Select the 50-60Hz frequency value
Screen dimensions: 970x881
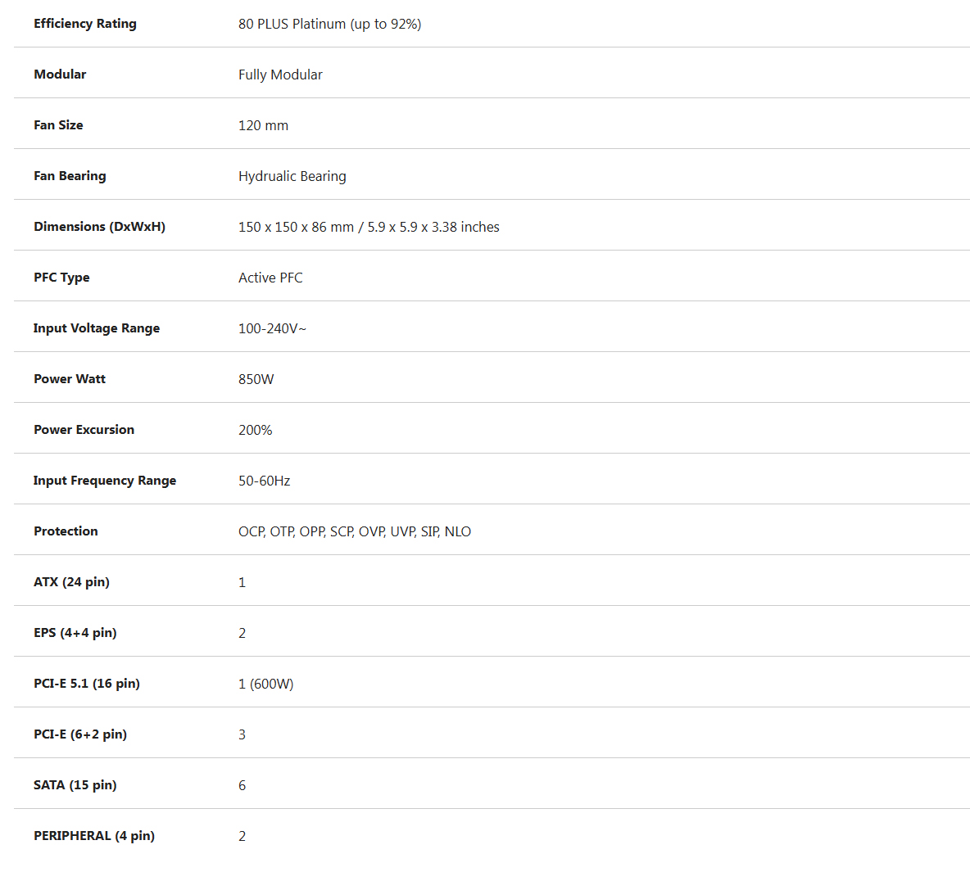(x=264, y=481)
